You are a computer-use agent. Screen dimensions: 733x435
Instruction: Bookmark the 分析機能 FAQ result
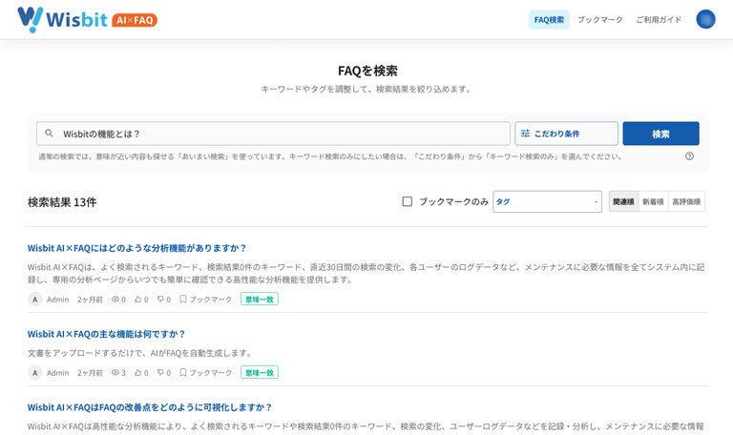coord(206,300)
